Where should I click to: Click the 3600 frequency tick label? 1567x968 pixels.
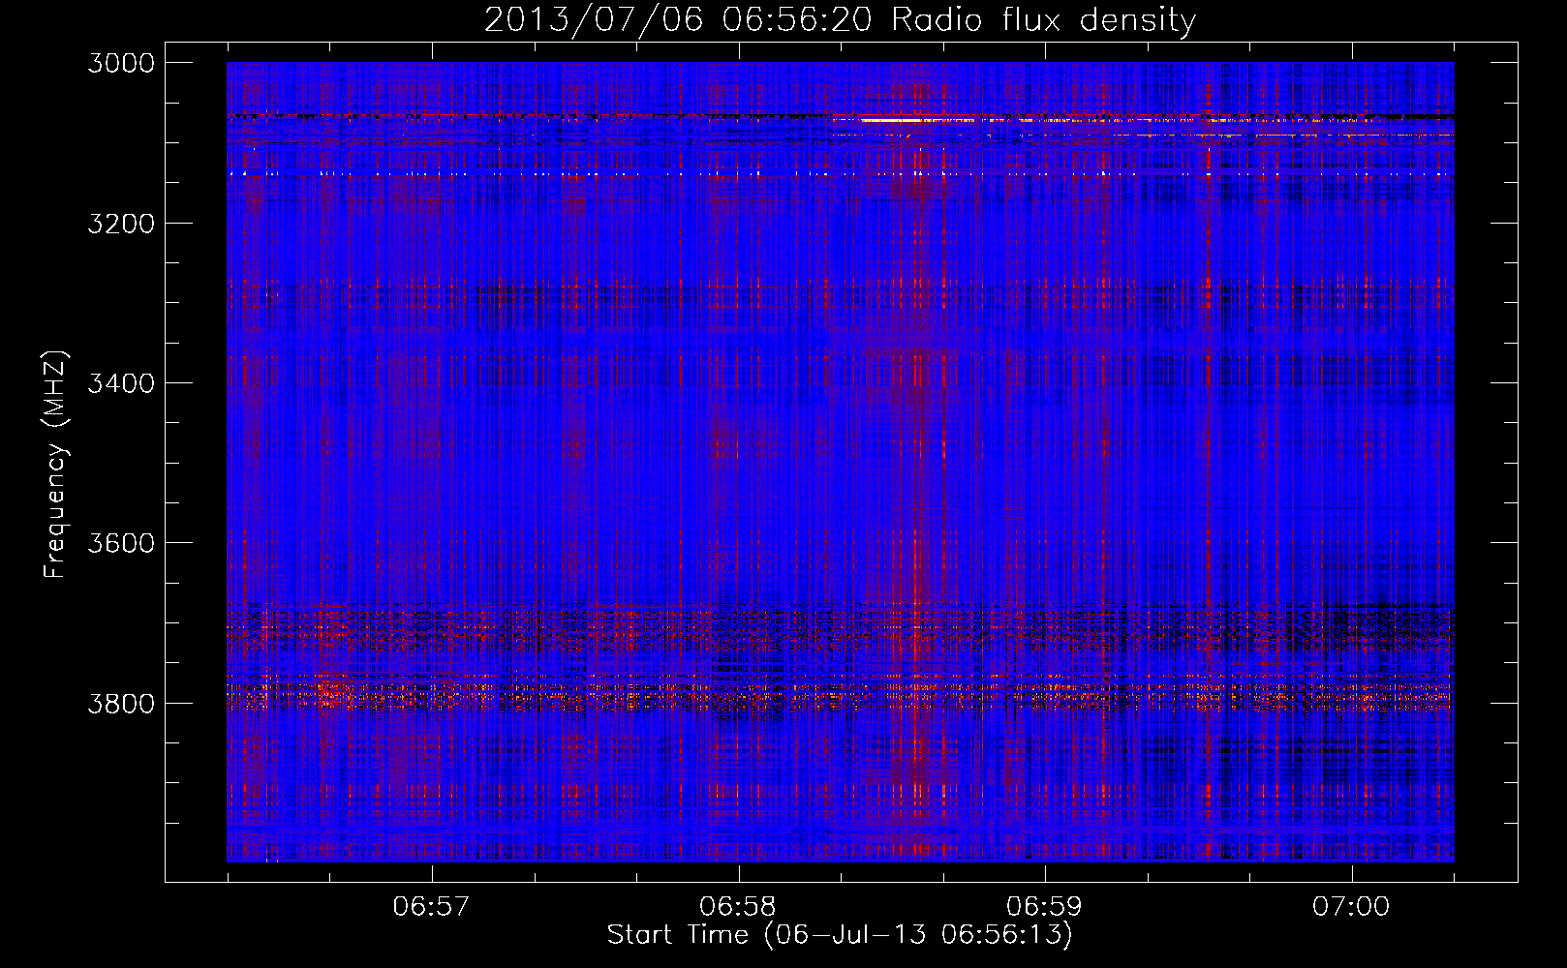click(121, 543)
